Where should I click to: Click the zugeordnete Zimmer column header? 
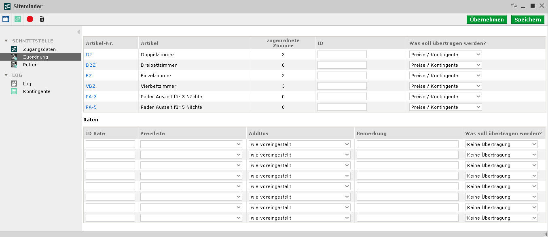(x=283, y=43)
